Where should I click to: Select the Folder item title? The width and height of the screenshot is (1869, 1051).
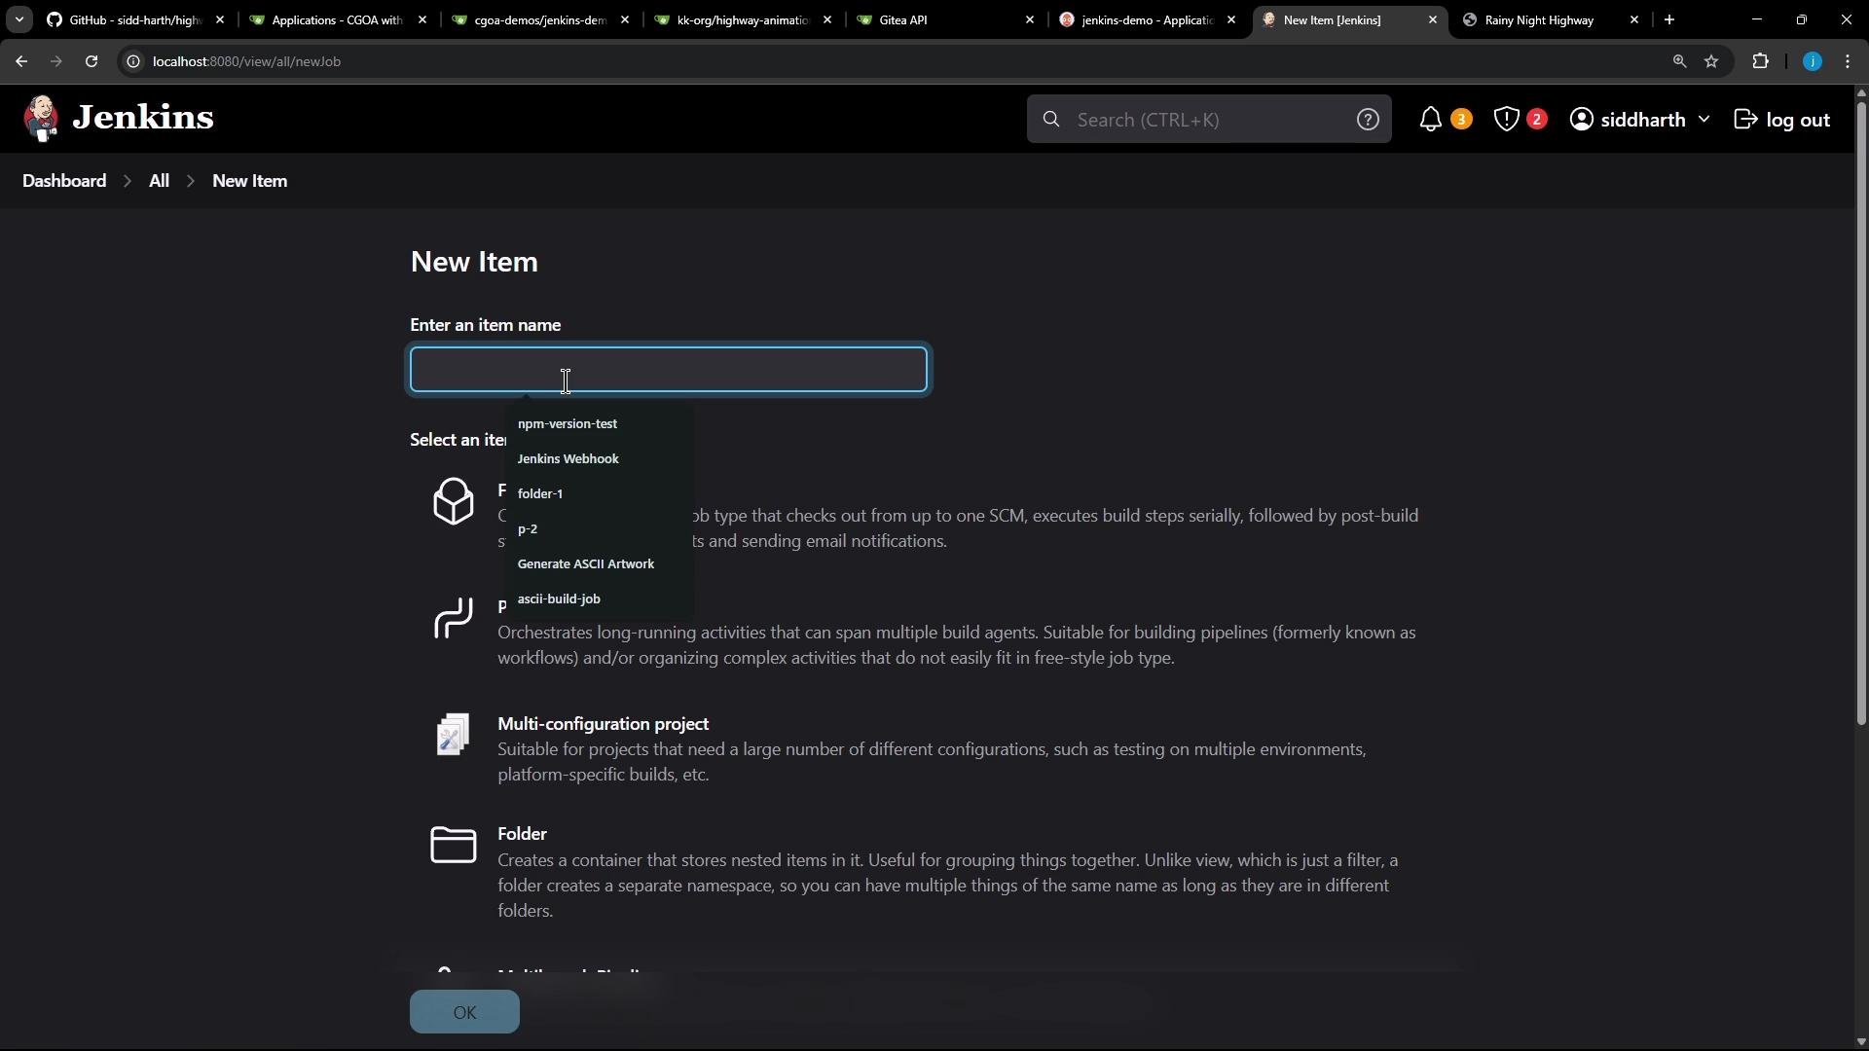click(x=522, y=834)
